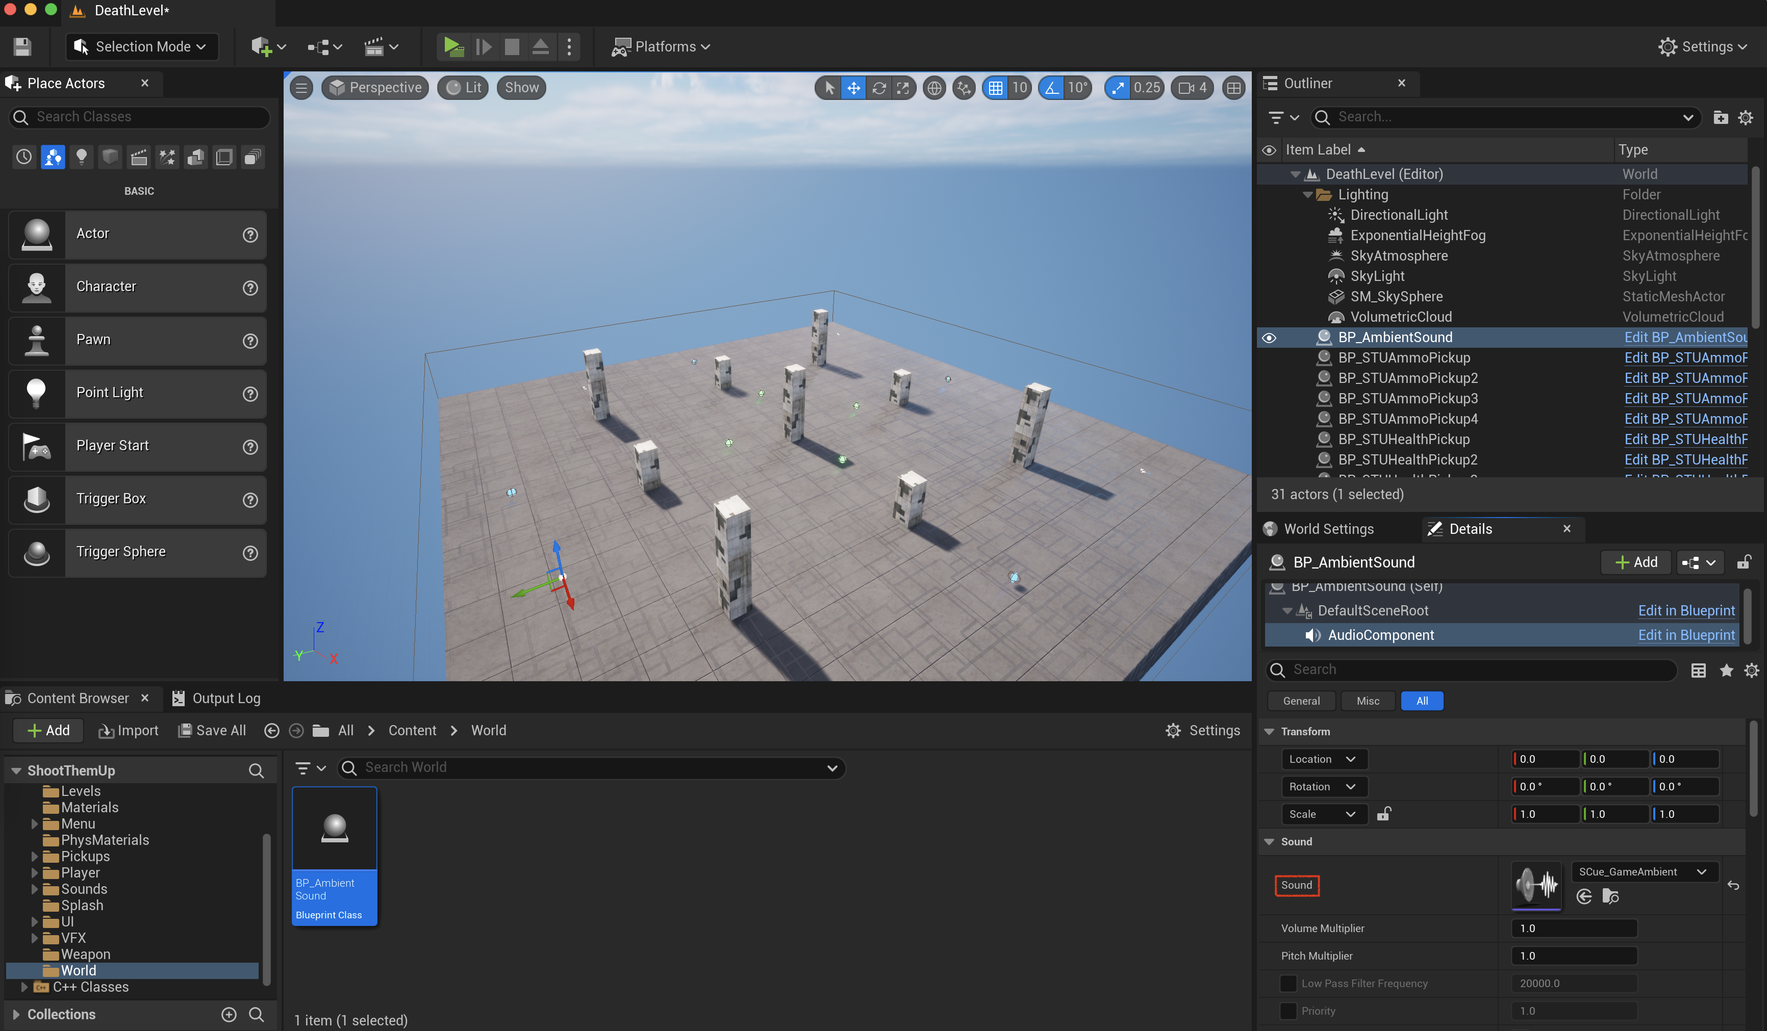The width and height of the screenshot is (1767, 1031).
Task: Open the Platforms dropdown menu
Action: click(x=661, y=47)
